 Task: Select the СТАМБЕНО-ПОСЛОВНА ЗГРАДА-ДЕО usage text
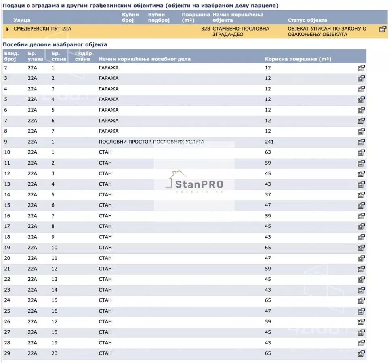coord(241,31)
